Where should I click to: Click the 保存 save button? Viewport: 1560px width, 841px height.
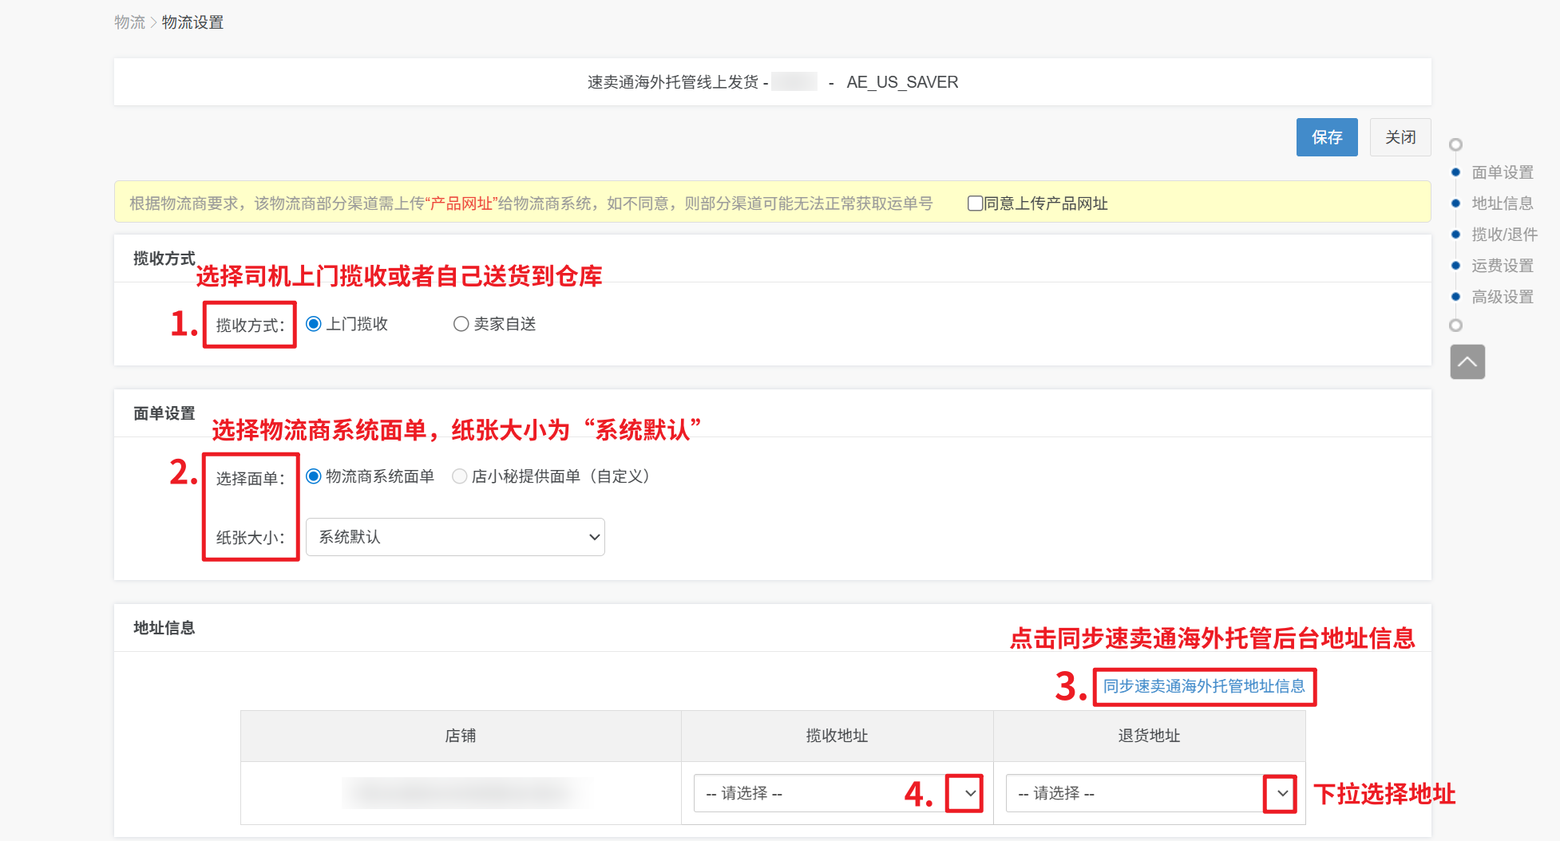point(1326,137)
